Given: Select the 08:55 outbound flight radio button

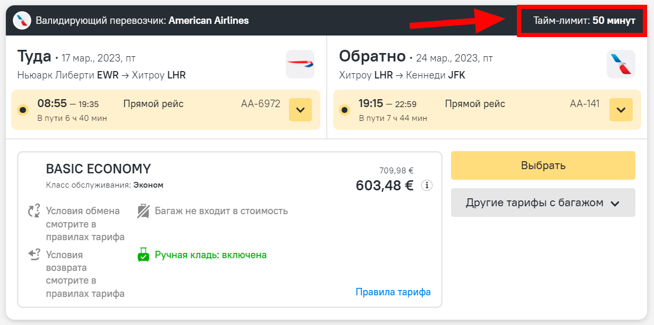Looking at the screenshot, I should pos(23,110).
